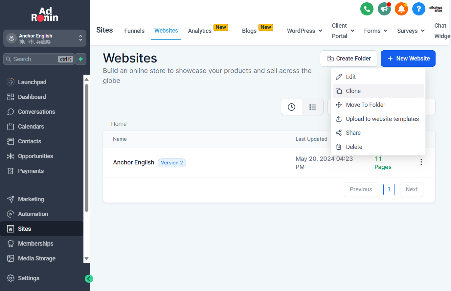Image resolution: width=451 pixels, height=291 pixels.
Task: Expand the Surveys dropdown
Action: (x=411, y=31)
